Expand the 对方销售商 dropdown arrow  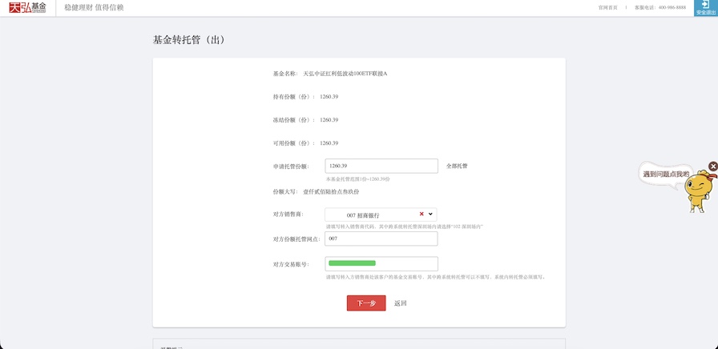tap(431, 215)
